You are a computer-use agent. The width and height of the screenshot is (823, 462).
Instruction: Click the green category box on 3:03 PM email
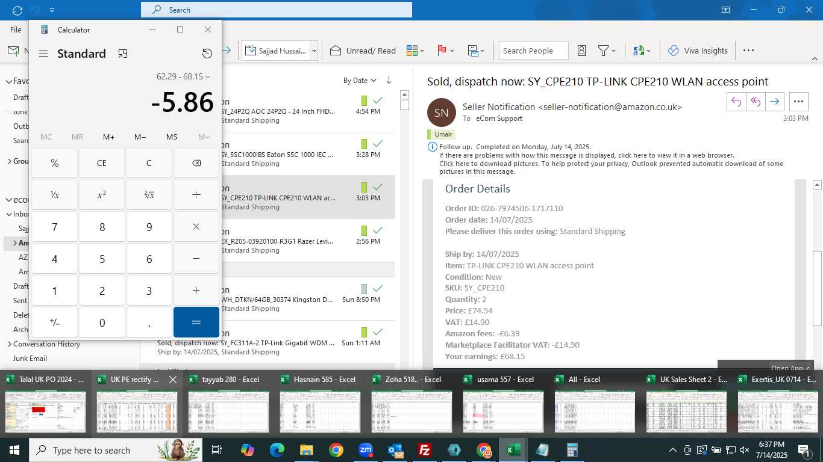pos(364,187)
